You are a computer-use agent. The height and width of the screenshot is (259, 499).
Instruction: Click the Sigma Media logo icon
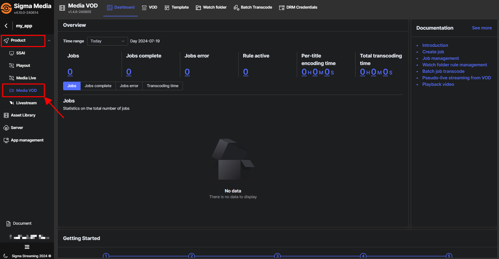[6, 8]
